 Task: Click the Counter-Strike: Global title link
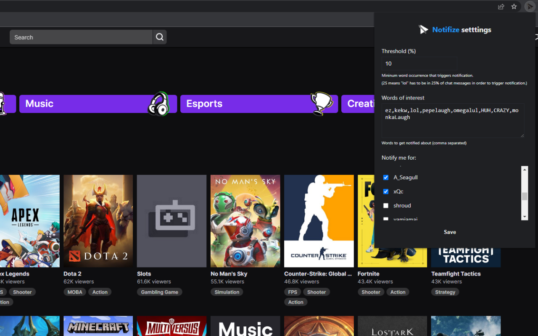[318, 273]
